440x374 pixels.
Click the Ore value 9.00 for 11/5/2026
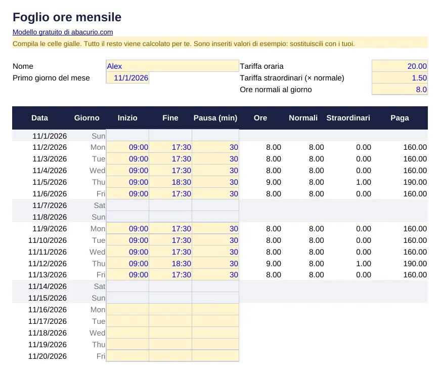[x=274, y=182]
